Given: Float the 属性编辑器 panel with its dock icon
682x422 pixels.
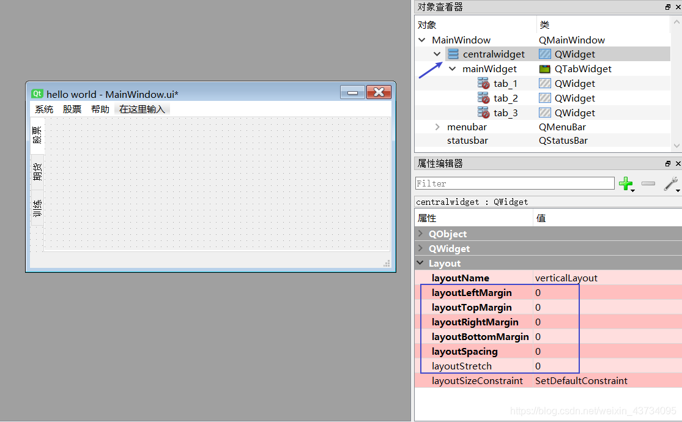Looking at the screenshot, I should [668, 163].
